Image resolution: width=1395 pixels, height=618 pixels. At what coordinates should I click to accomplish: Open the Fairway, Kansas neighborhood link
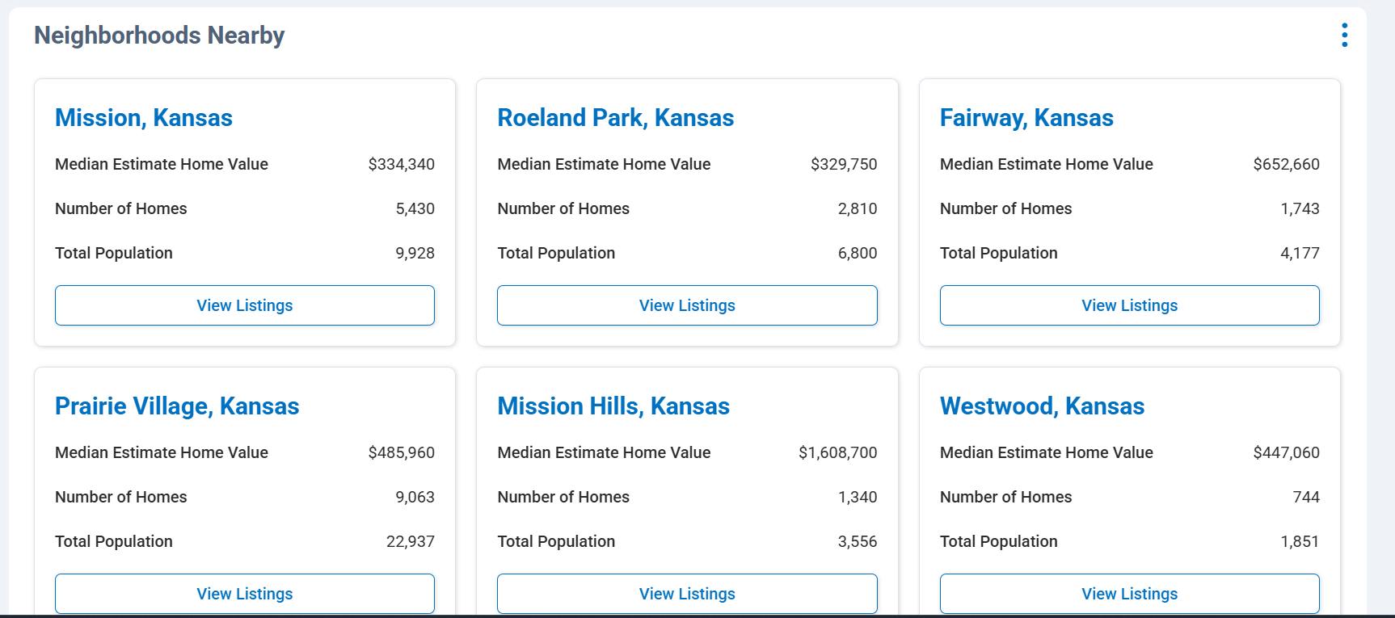click(x=1026, y=118)
